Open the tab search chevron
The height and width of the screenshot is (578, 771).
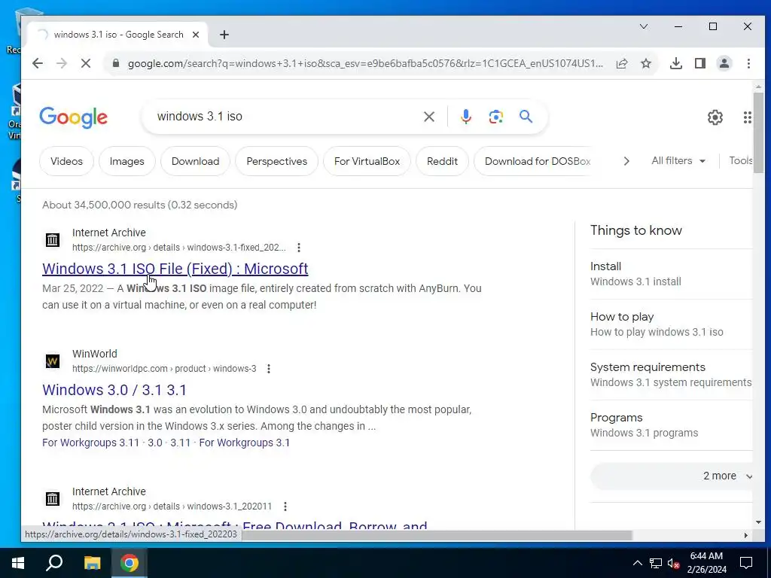point(644,26)
